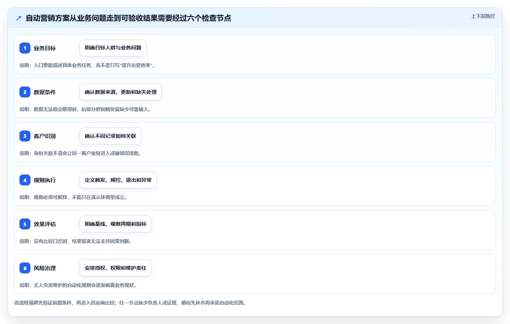Click the 业务目标 step title
Image resolution: width=510 pixels, height=324 pixels.
[45, 48]
